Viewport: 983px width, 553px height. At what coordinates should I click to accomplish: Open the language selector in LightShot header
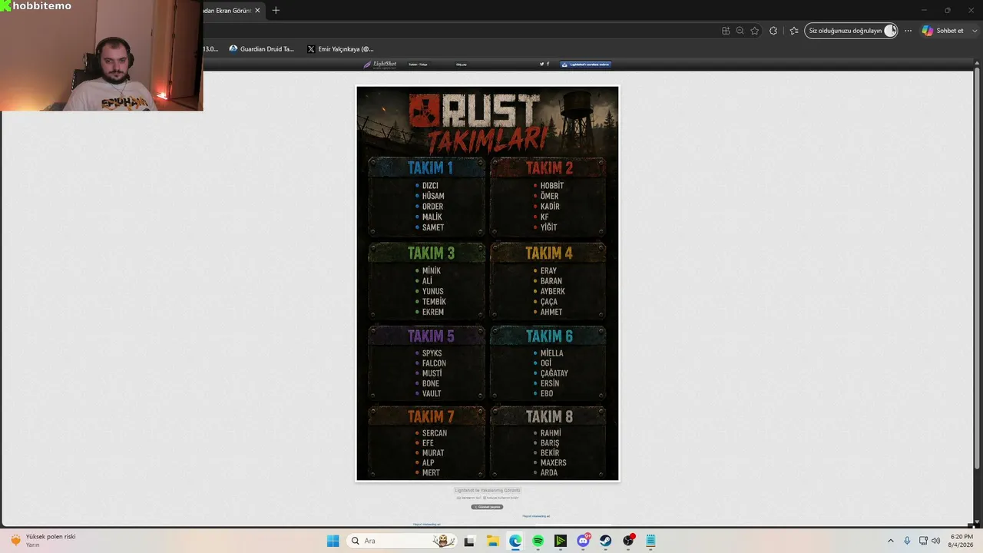tap(418, 65)
